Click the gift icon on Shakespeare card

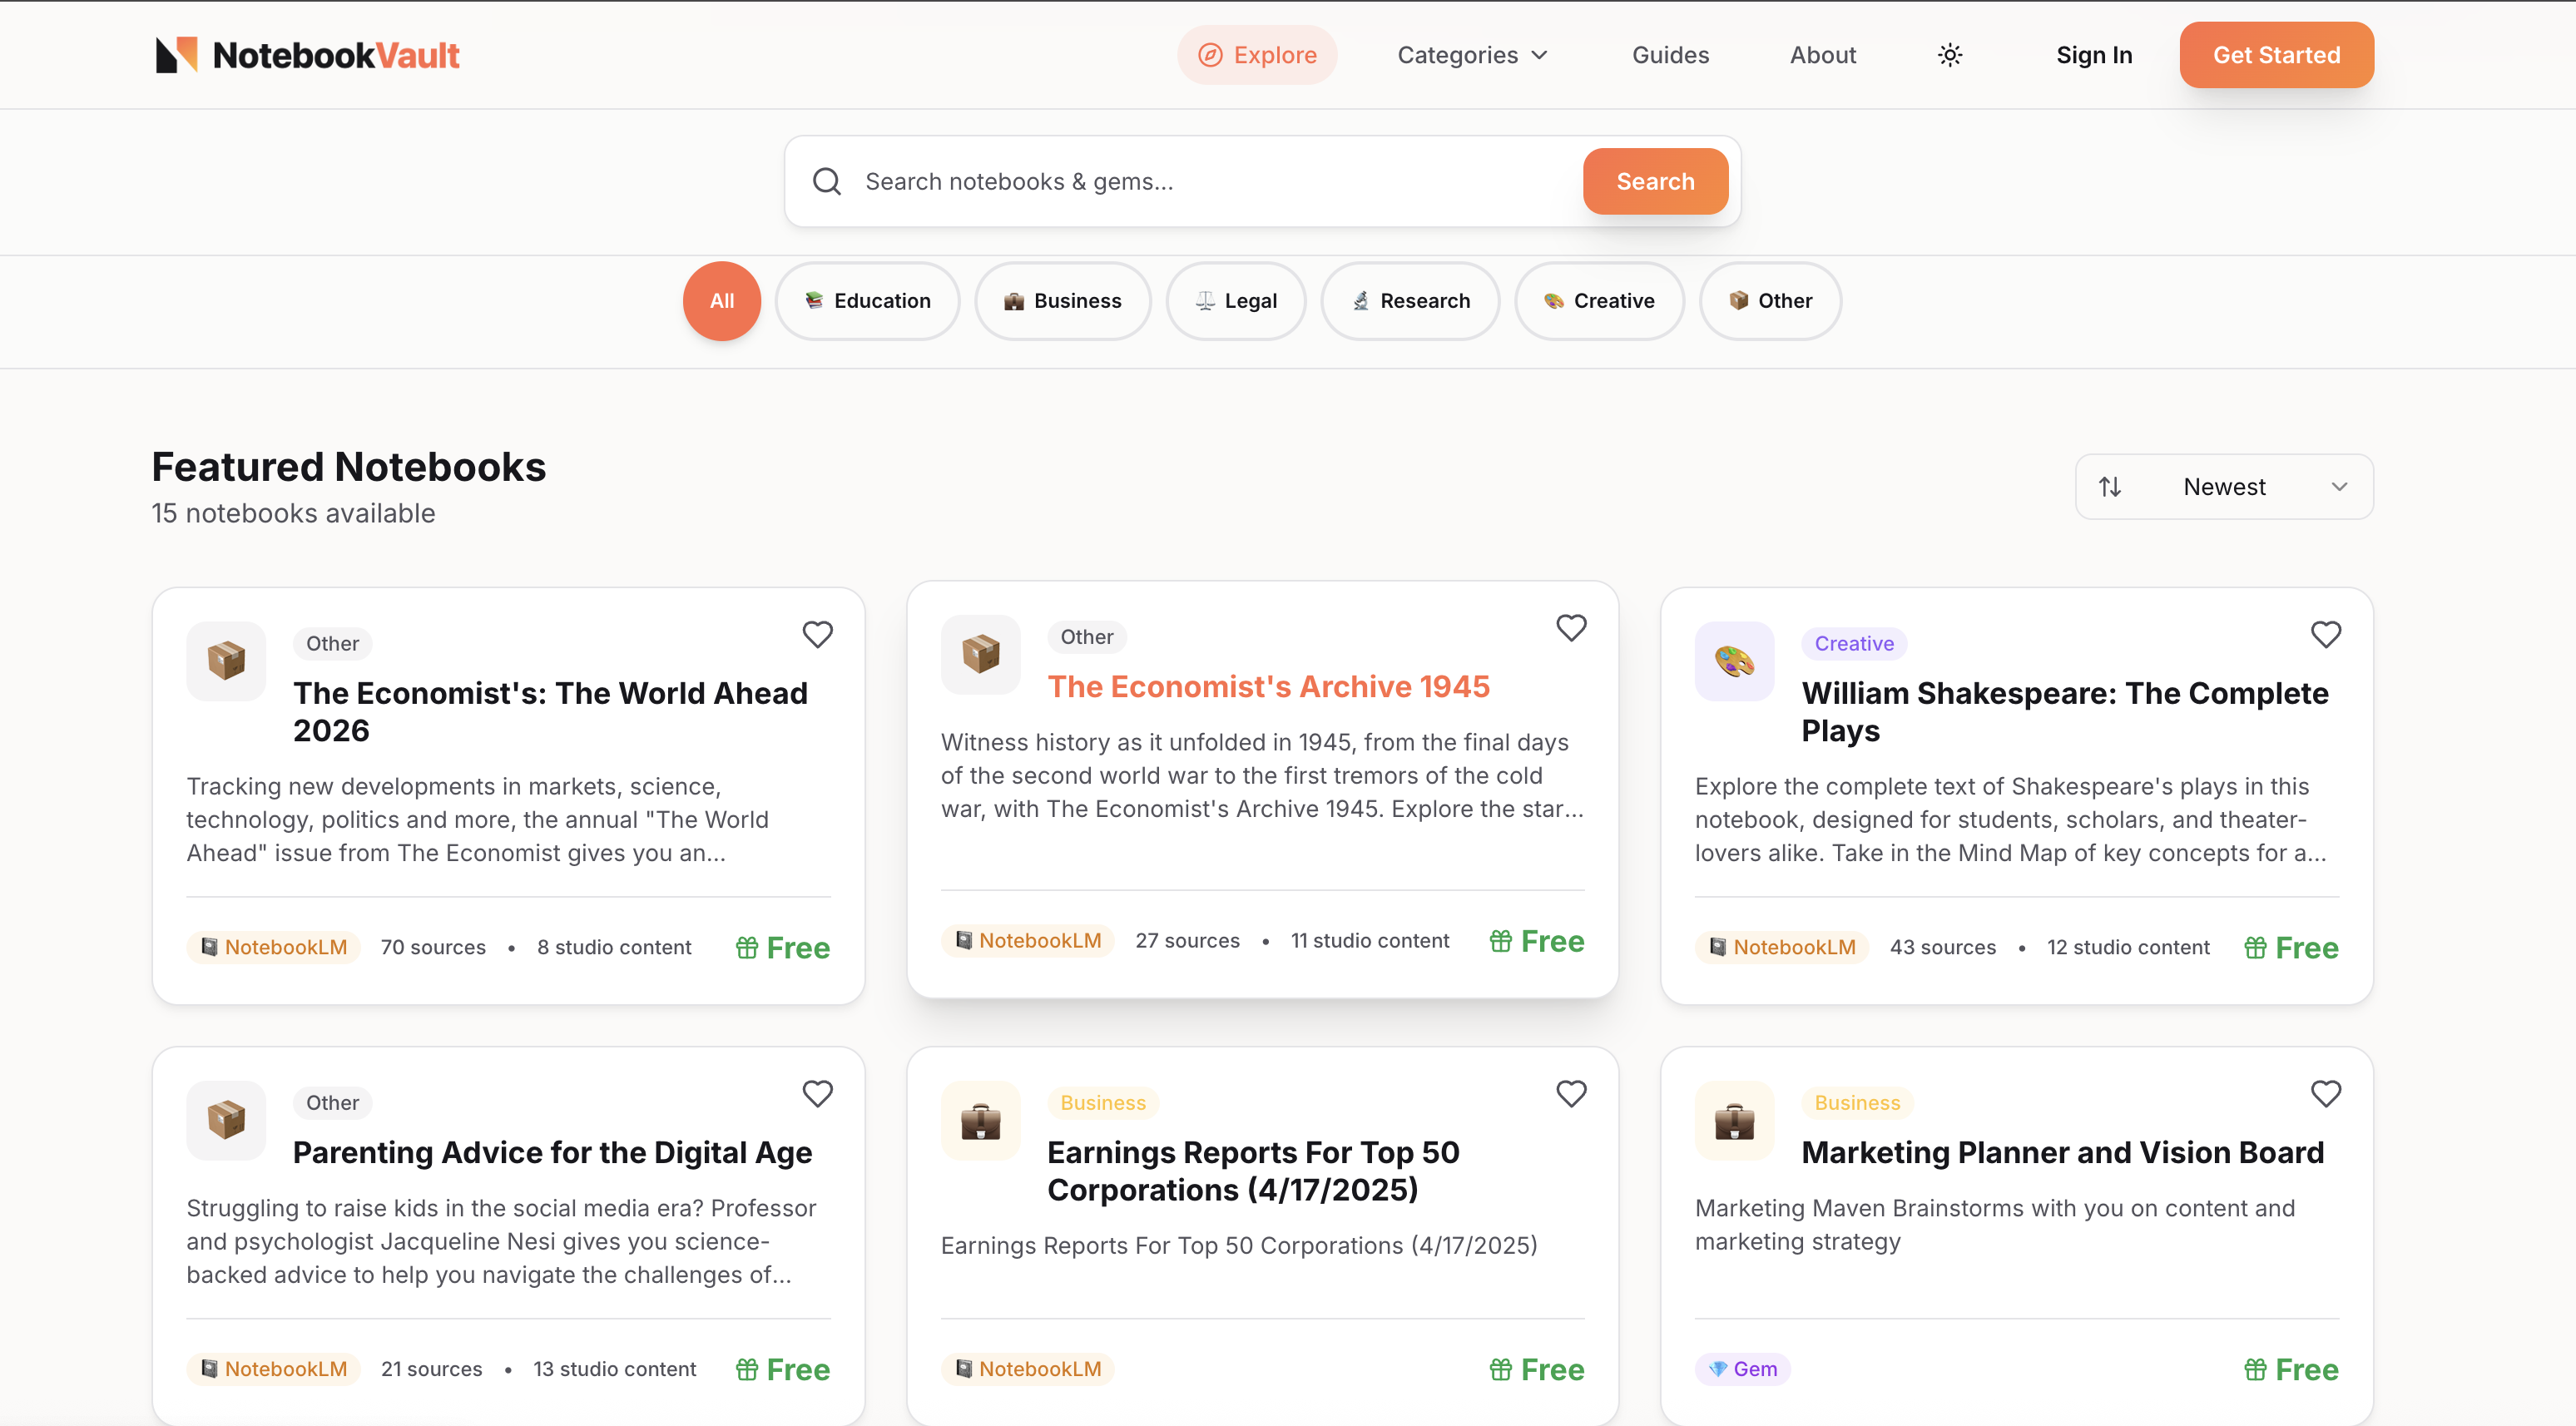click(2254, 947)
